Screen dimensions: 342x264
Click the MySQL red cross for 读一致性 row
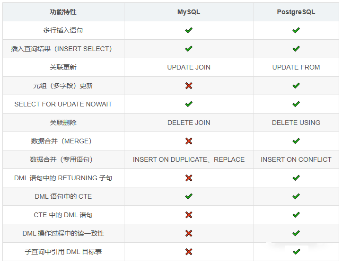coord(189,233)
